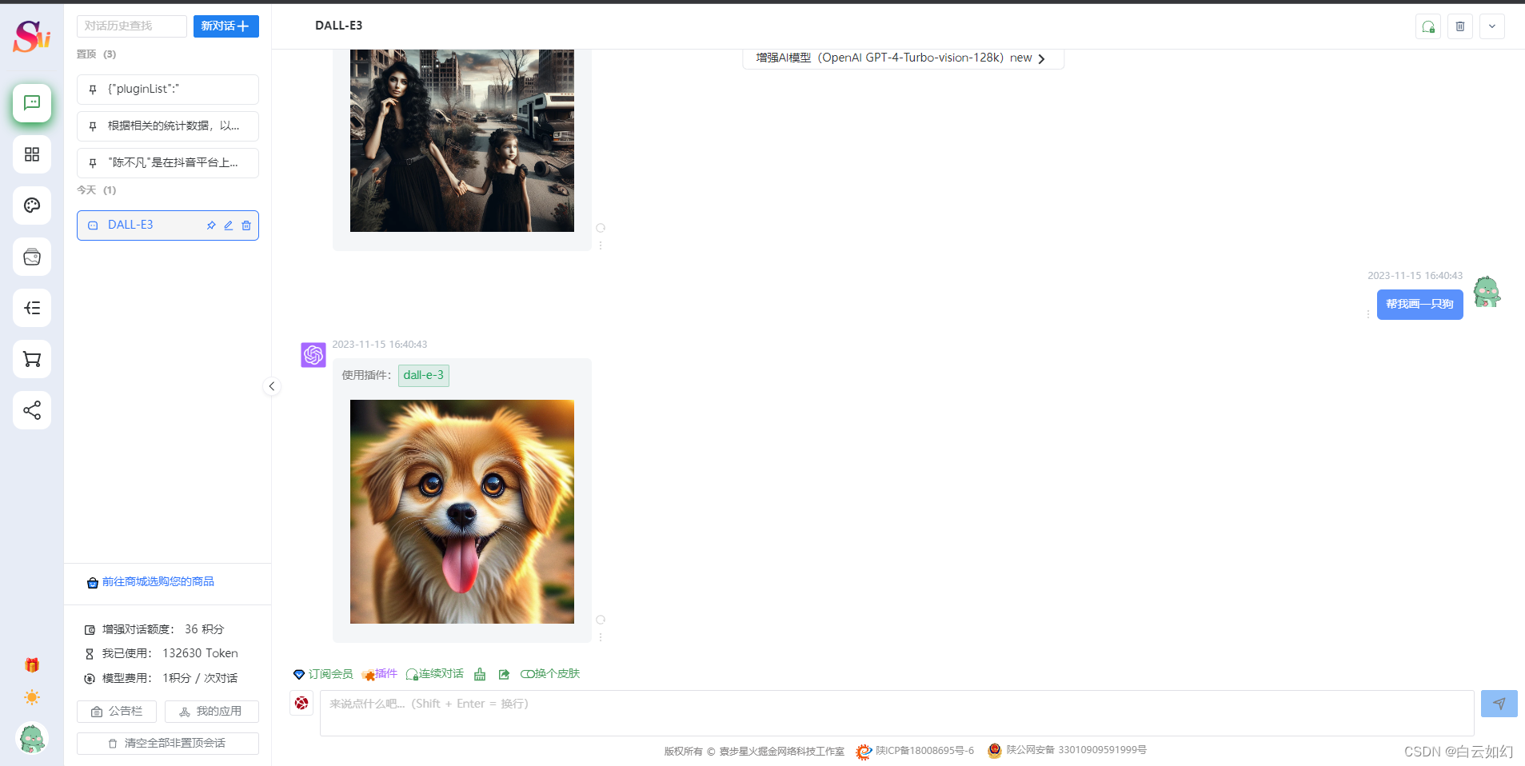
Task: Start a new chat with 新对话 button
Action: pos(226,26)
